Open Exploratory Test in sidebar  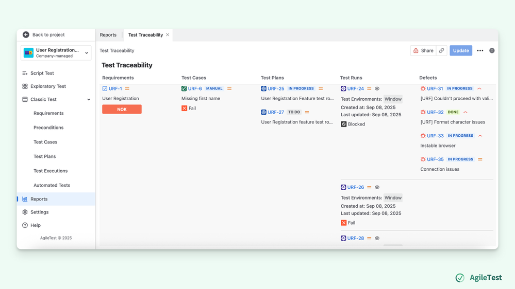(48, 86)
